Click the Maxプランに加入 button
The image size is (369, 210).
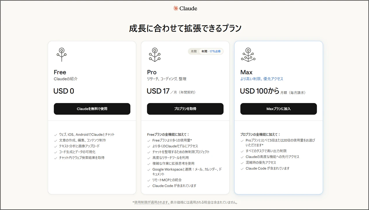(279, 109)
